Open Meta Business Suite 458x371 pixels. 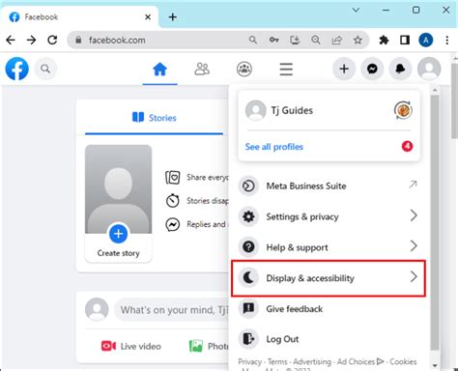[329, 185]
